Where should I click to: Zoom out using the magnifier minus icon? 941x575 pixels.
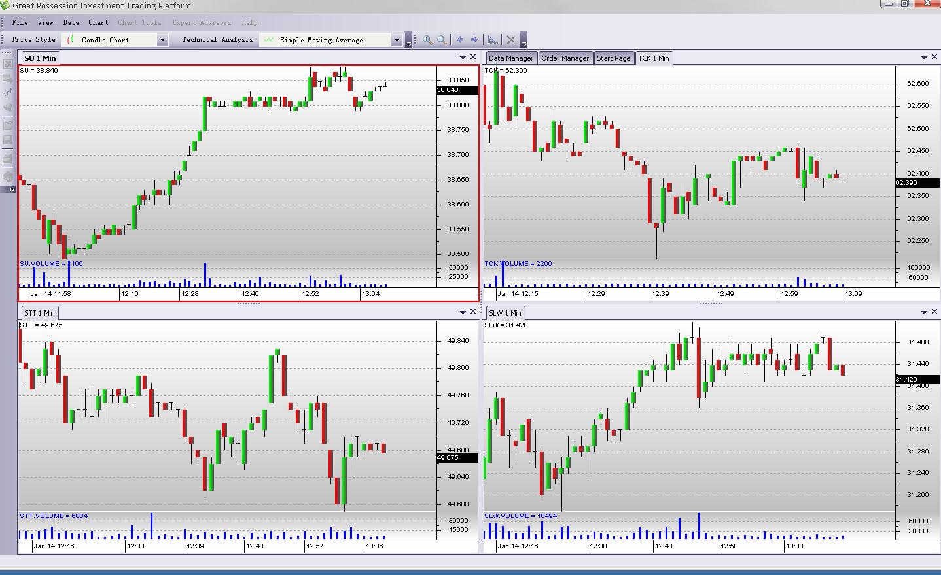point(442,40)
